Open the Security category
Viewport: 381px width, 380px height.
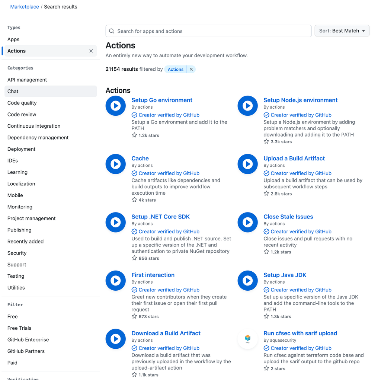tap(17, 253)
